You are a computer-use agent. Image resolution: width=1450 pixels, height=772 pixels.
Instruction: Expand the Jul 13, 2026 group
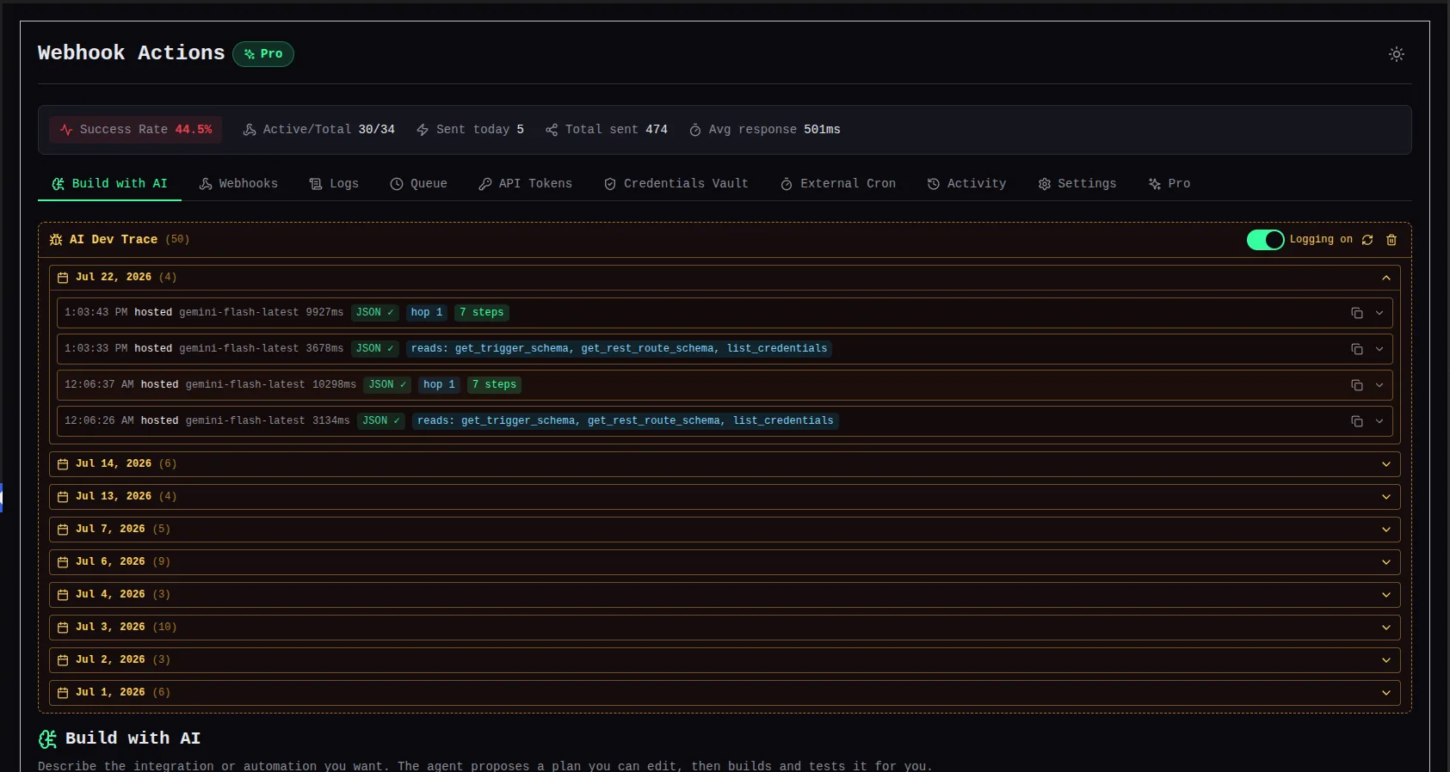click(725, 497)
